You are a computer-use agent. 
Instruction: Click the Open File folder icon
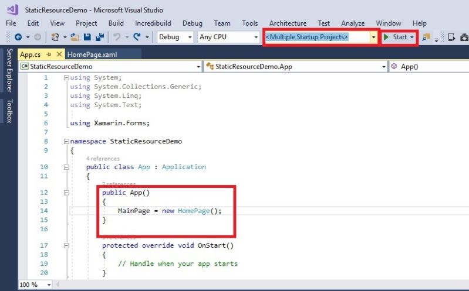click(75, 37)
